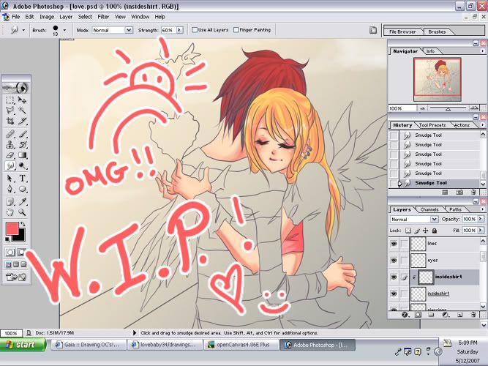Hide the selected insideshirt layer
This screenshot has width=488, height=366.
point(394,277)
